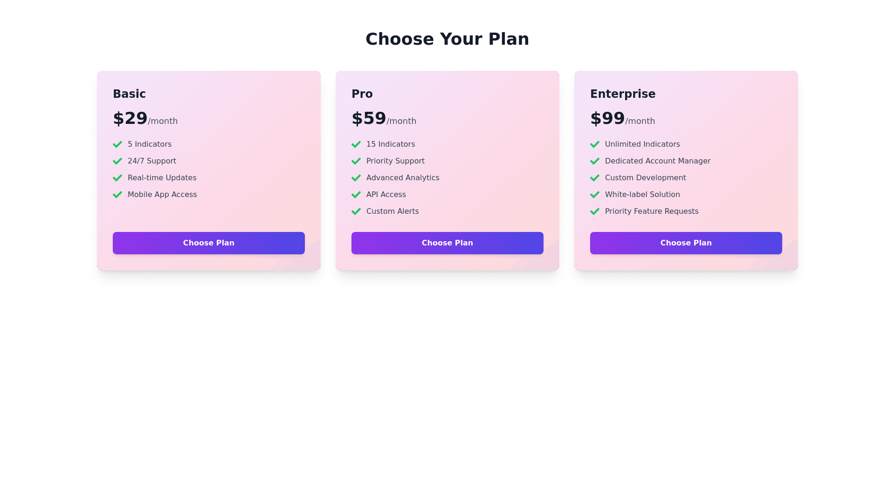Screen dimensions: 895x503
Task: Click checkmark beside Dedicated Account Manager
Action: pyautogui.click(x=595, y=161)
